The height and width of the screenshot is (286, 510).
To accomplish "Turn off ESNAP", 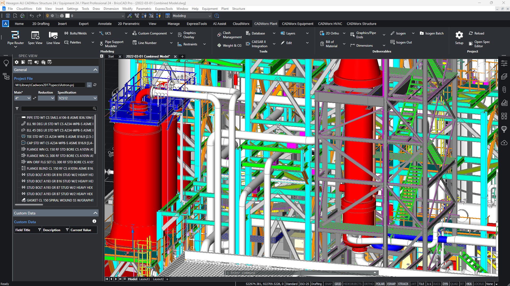I will pos(391,284).
